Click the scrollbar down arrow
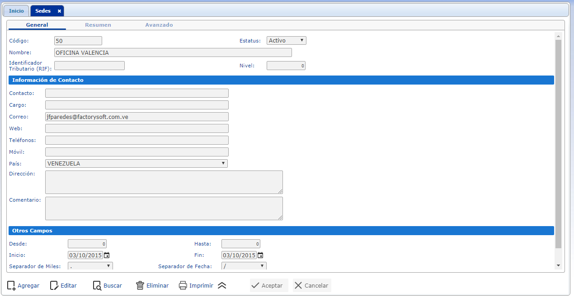This screenshot has width=574, height=298. pos(559,265)
